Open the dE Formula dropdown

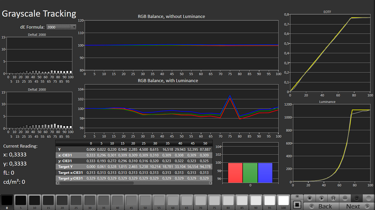[x=61, y=27]
